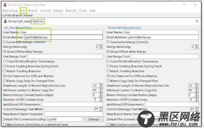
Task: Click repository Additional Diff Parameters field
Action: point(72,104)
